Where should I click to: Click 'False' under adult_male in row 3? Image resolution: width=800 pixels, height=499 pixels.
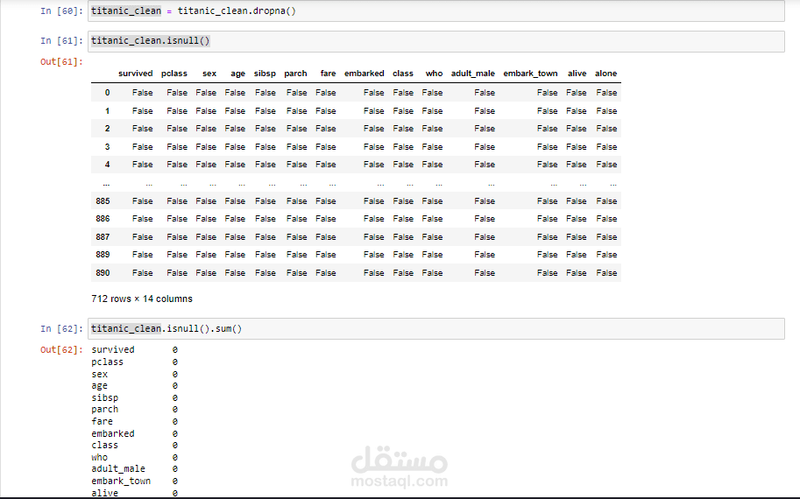[485, 147]
